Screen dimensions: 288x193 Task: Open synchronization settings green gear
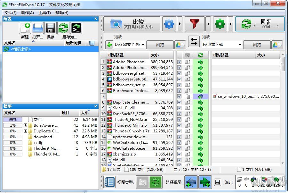pos(220,24)
